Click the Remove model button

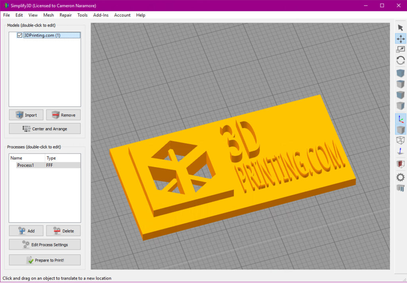(x=63, y=115)
